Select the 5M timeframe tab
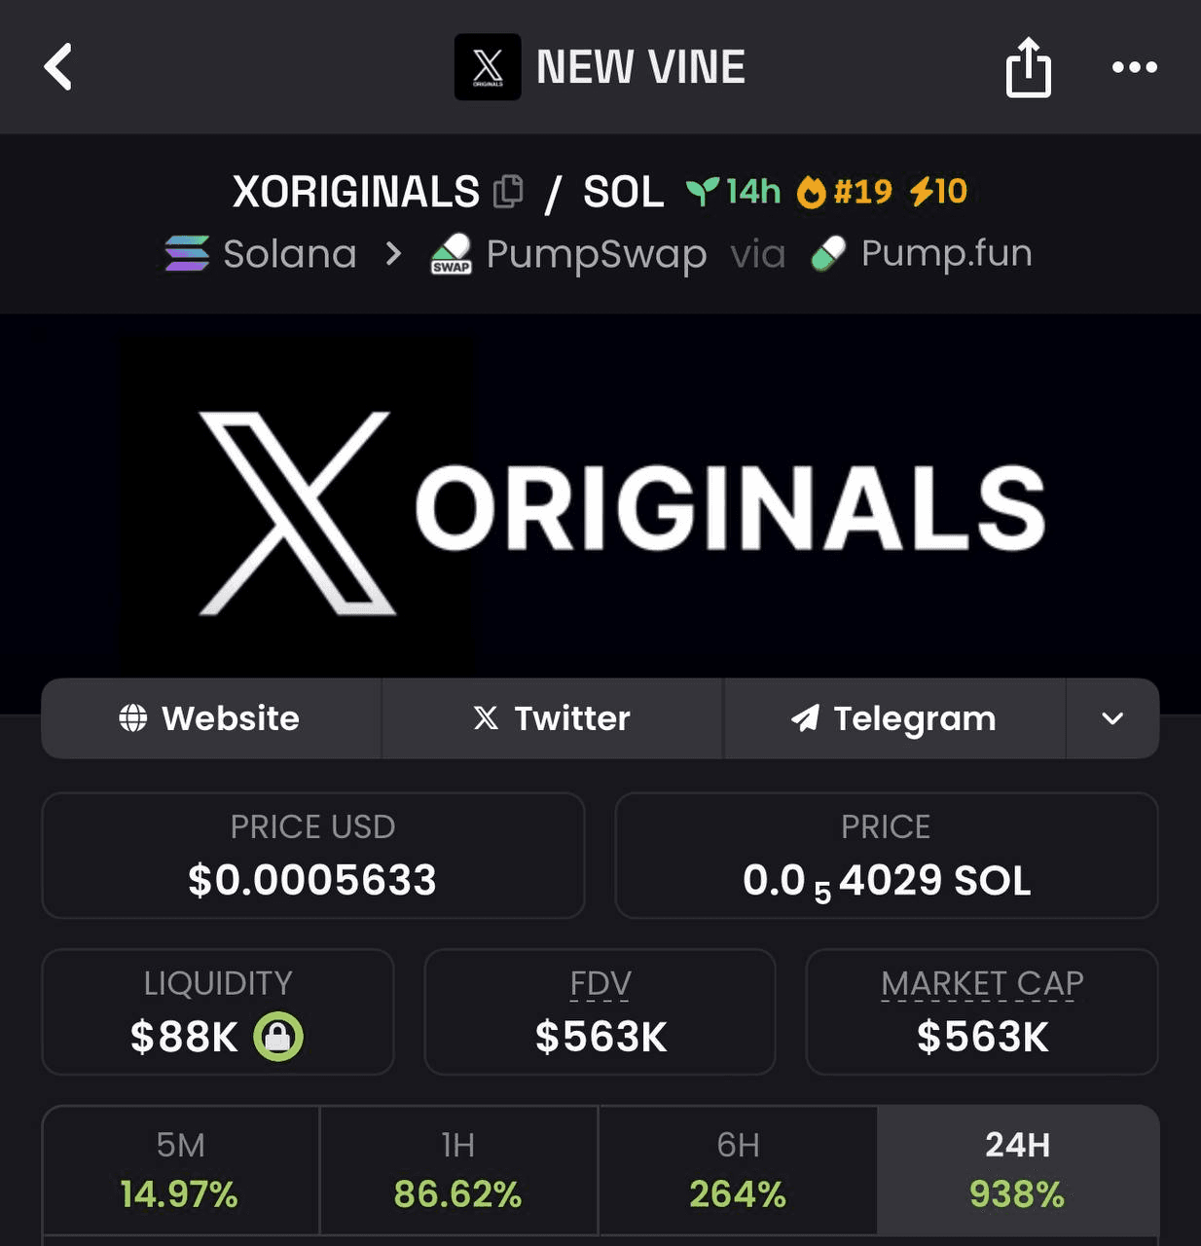Screen dimensions: 1201x1246 tap(180, 1169)
